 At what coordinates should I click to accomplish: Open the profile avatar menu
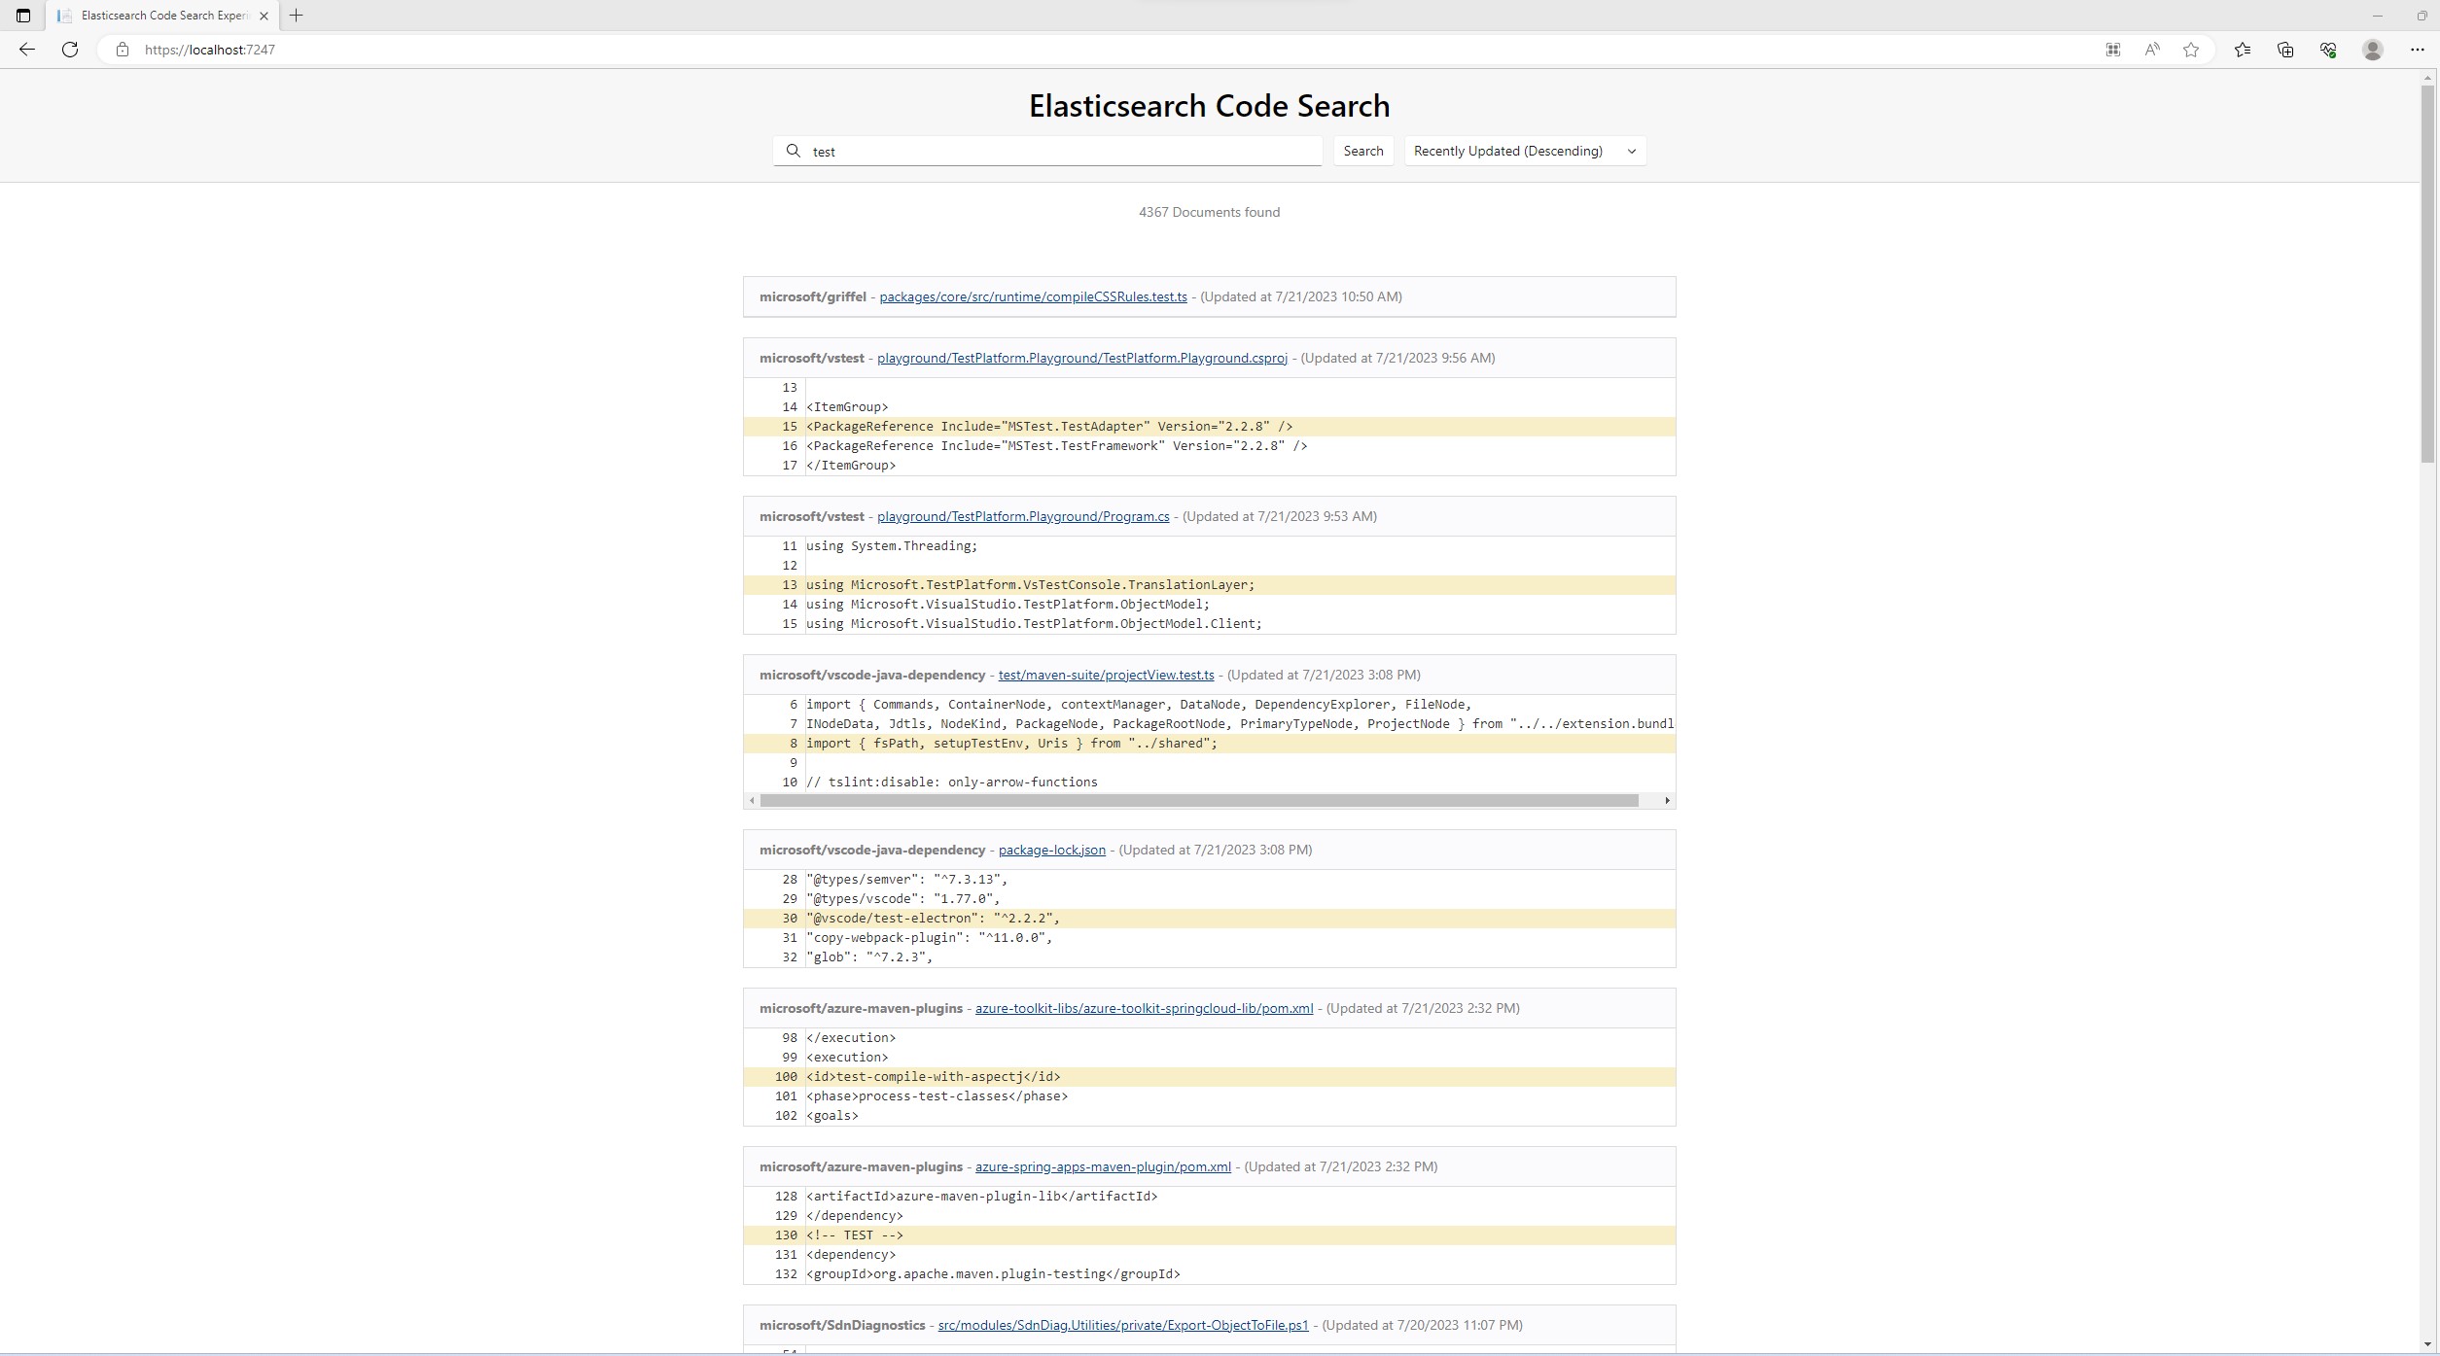(2373, 50)
